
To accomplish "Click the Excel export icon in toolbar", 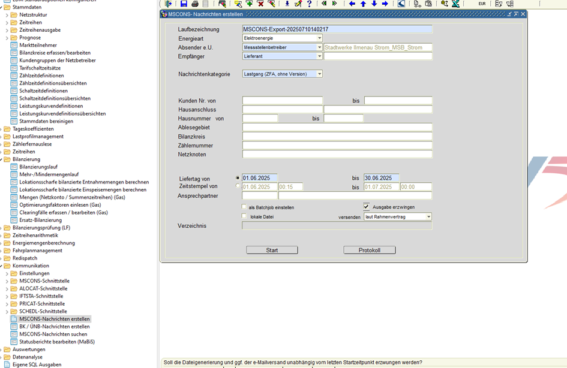I will (455, 4).
